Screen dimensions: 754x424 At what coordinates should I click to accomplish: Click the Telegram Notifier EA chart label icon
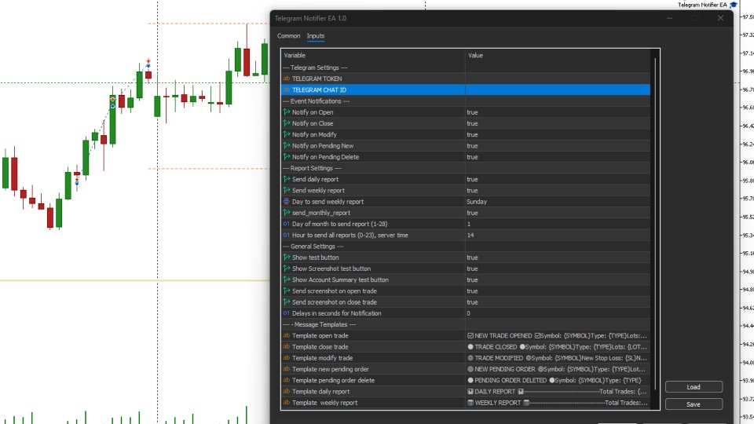(x=734, y=5)
